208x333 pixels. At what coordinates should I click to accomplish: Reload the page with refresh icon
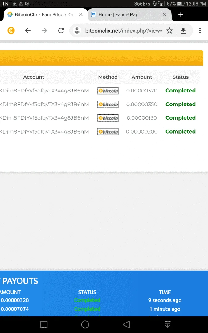(x=61, y=31)
